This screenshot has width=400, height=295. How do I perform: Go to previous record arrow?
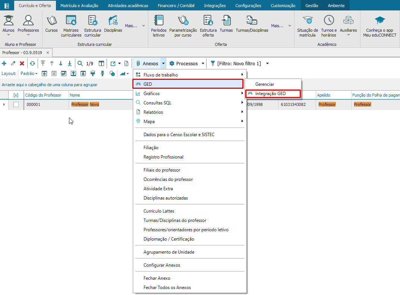tap(52, 63)
